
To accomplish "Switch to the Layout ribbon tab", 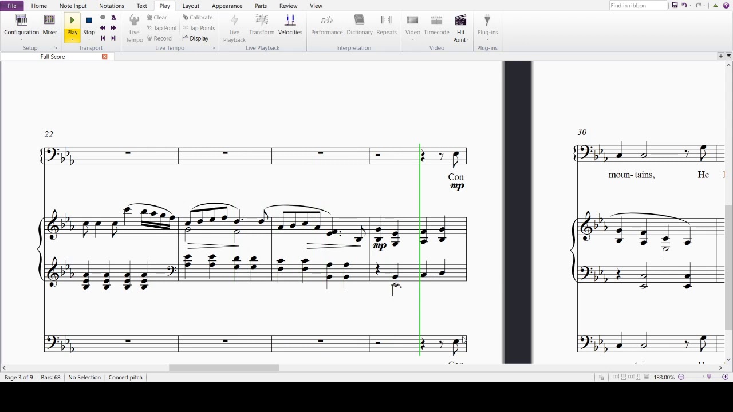I will pyautogui.click(x=191, y=6).
